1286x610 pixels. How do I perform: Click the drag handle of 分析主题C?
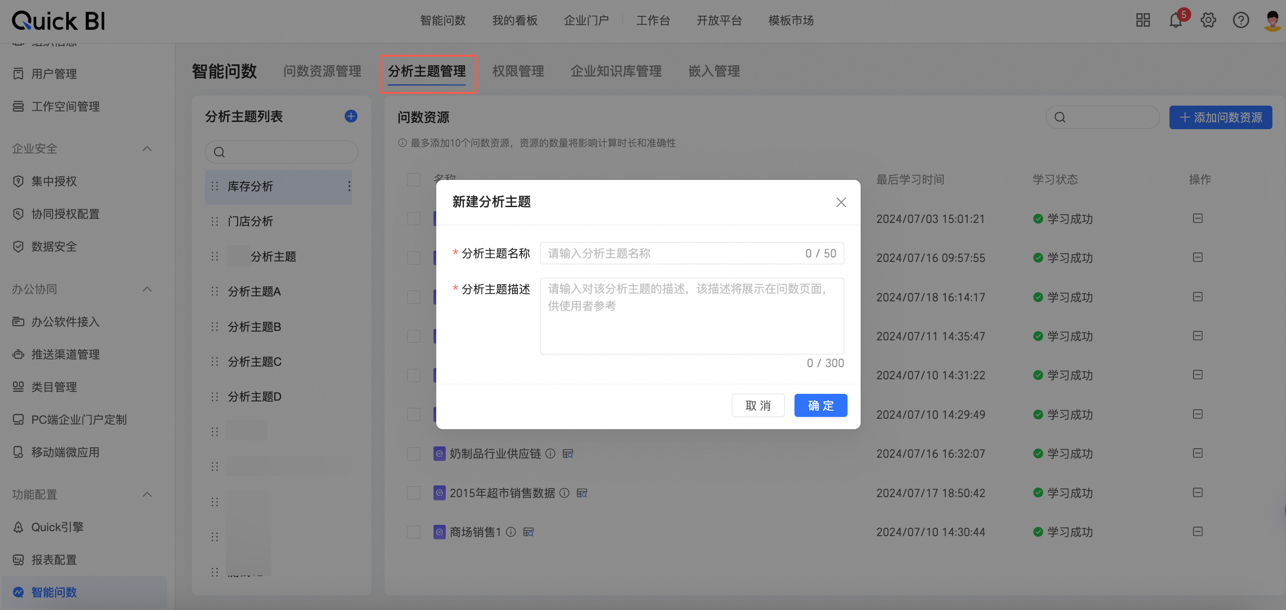(x=214, y=362)
